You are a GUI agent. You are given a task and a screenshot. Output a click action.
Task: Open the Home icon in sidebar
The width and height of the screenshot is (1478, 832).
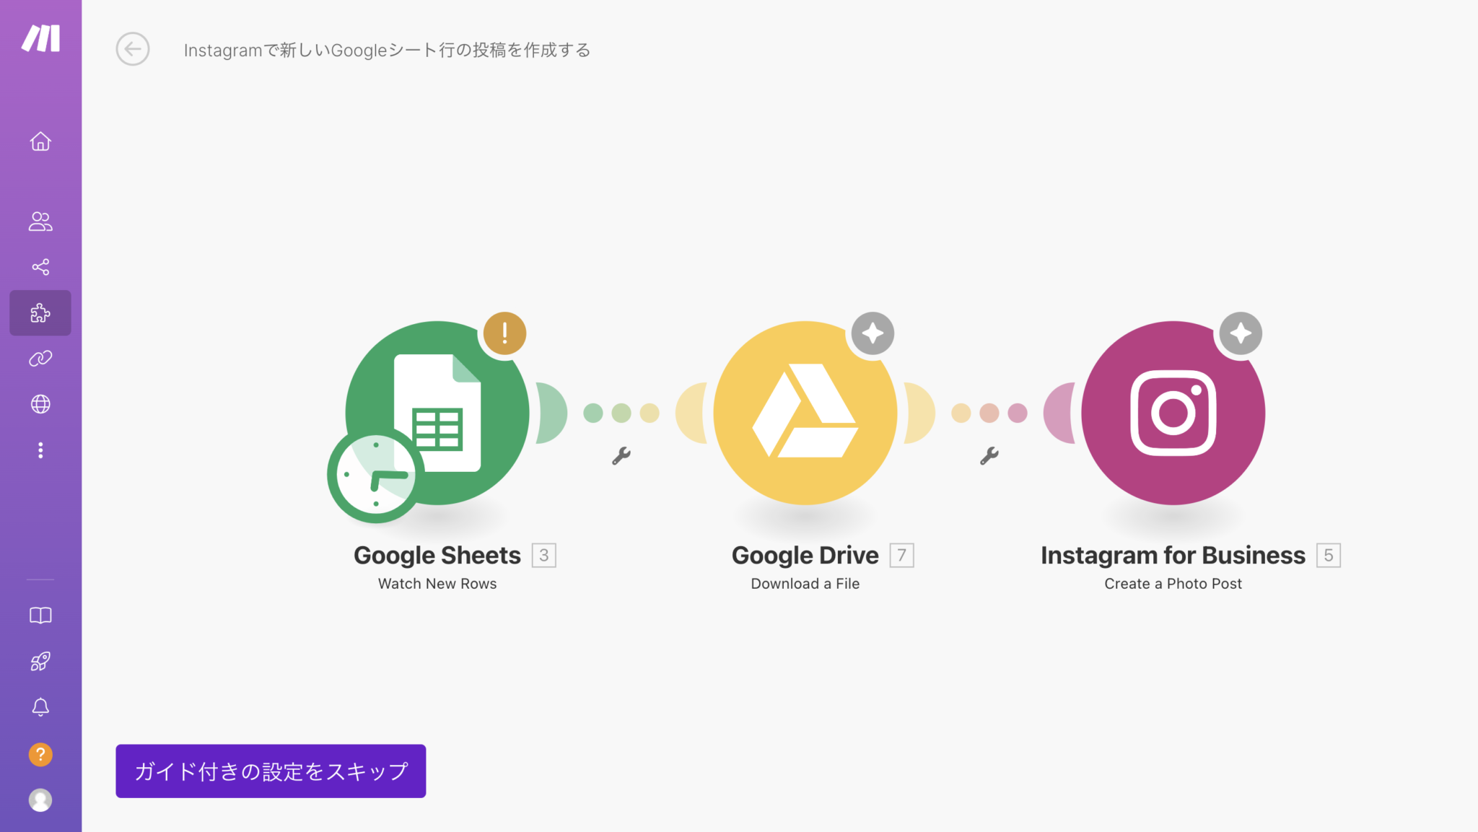(x=40, y=141)
